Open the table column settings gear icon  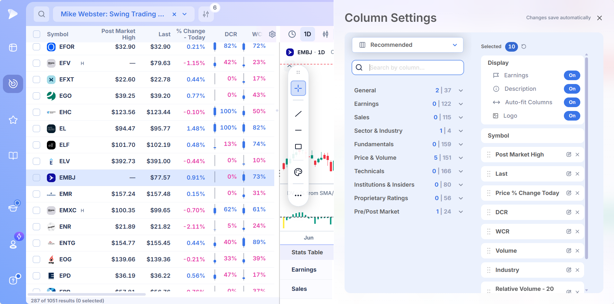tap(272, 34)
